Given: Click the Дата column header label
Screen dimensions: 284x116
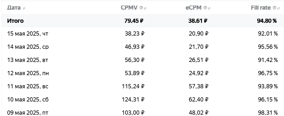Looking at the screenshot, I should tap(14, 8).
